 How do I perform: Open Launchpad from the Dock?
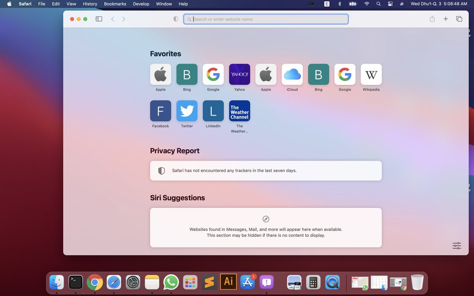(x=190, y=282)
